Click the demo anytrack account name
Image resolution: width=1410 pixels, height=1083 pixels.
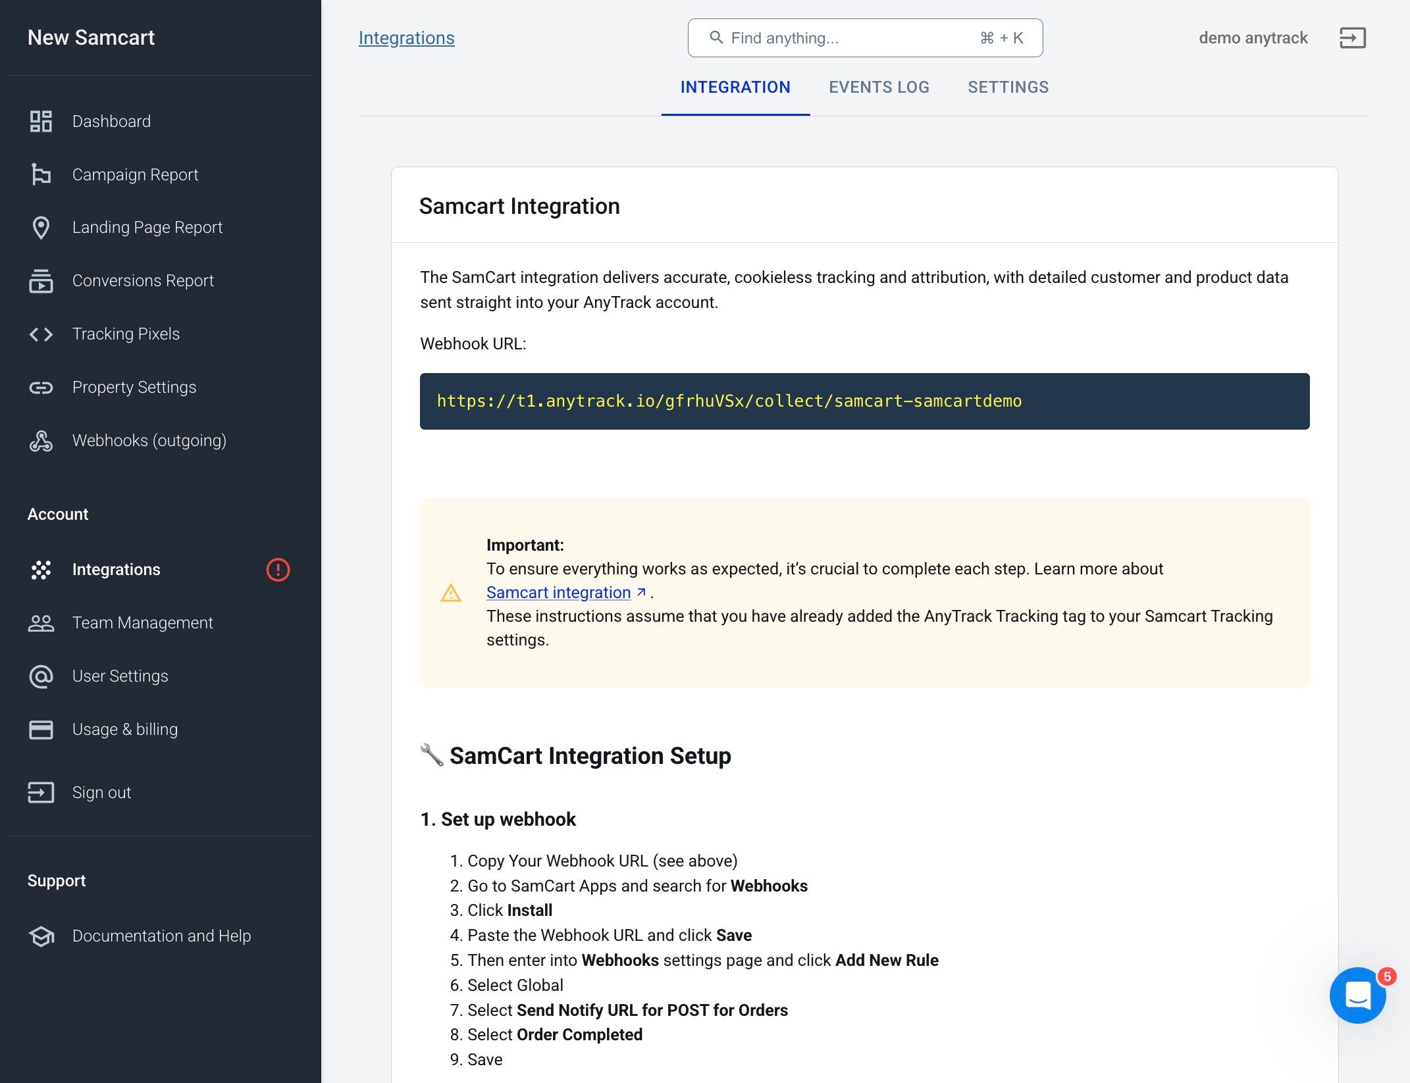click(x=1253, y=38)
